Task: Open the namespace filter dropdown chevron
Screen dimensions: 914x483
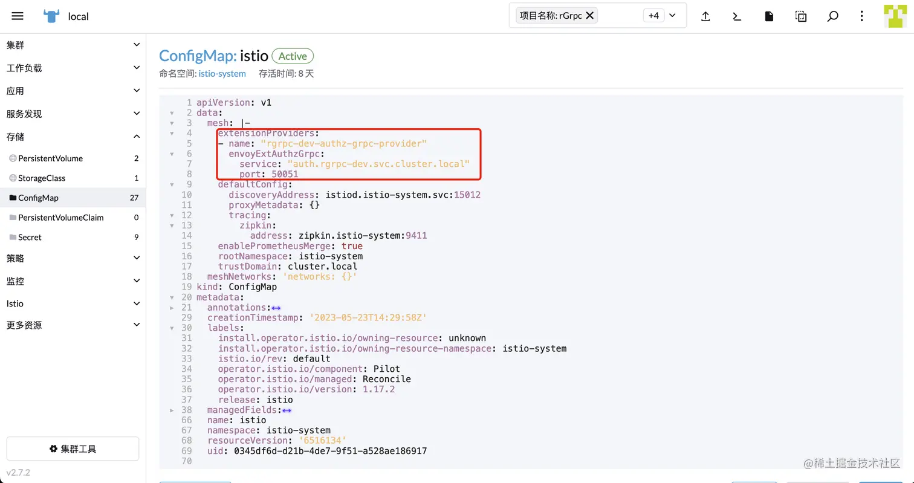Action: click(673, 16)
